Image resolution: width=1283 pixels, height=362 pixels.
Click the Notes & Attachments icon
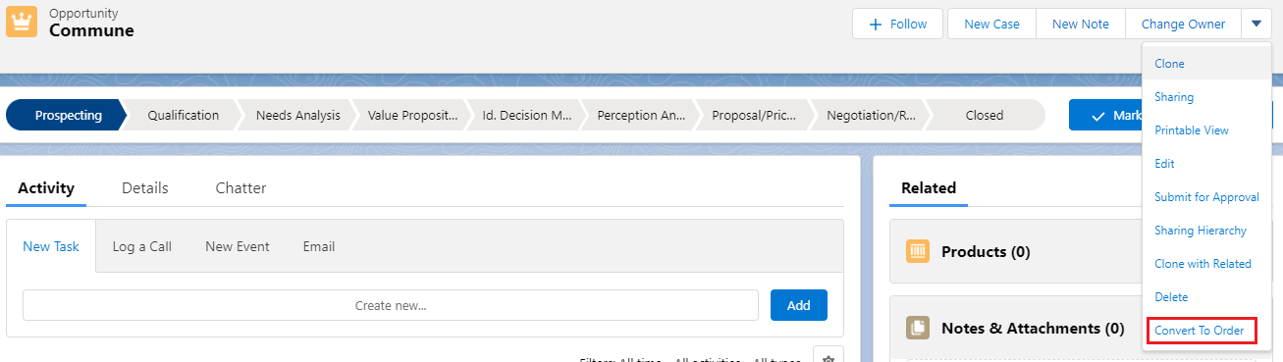(x=918, y=329)
